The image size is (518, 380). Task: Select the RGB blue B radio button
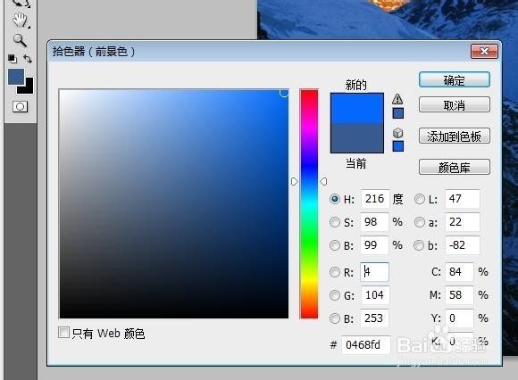[x=335, y=318]
